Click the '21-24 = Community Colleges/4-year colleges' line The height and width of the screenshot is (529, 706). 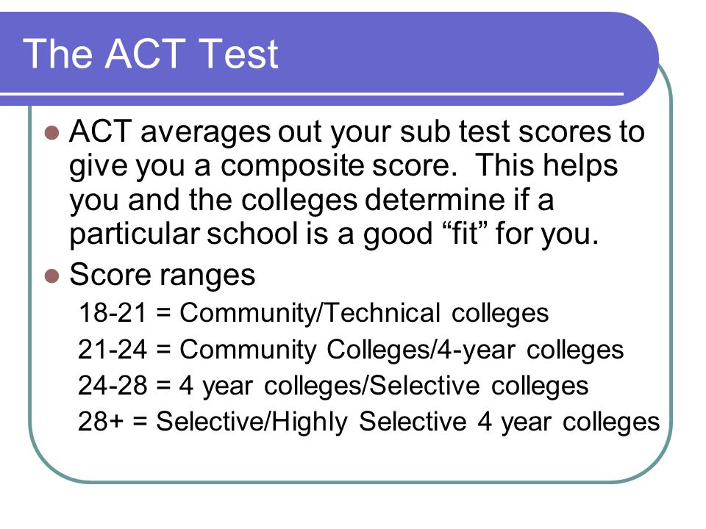351,349
